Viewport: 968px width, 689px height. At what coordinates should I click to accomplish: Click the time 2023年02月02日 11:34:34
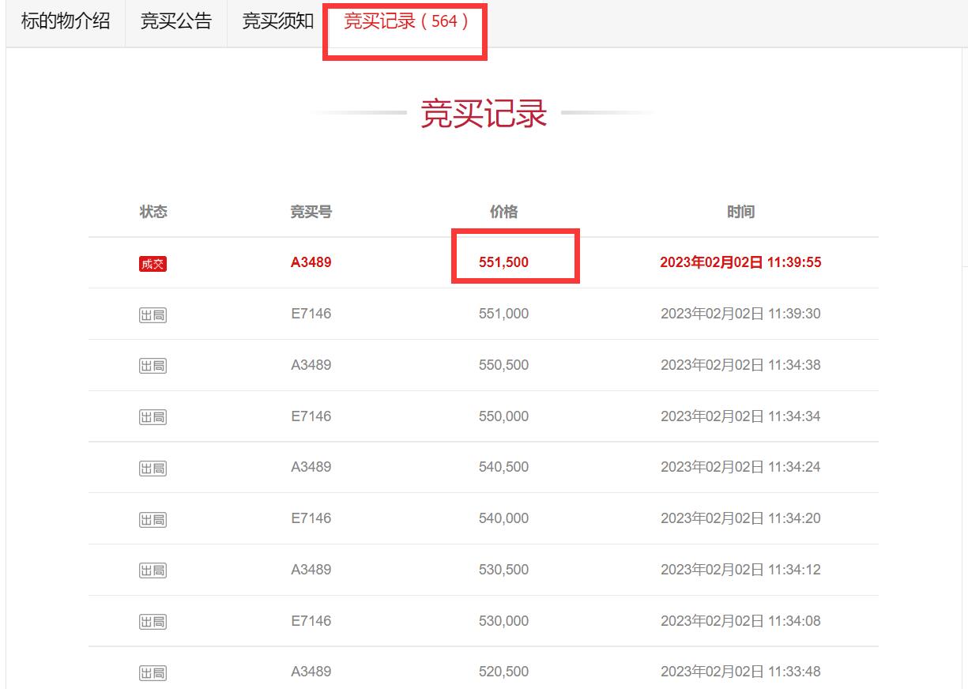(741, 416)
